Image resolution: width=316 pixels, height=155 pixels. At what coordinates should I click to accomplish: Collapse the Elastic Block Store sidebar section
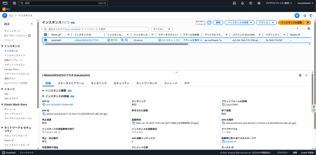coord(2,104)
